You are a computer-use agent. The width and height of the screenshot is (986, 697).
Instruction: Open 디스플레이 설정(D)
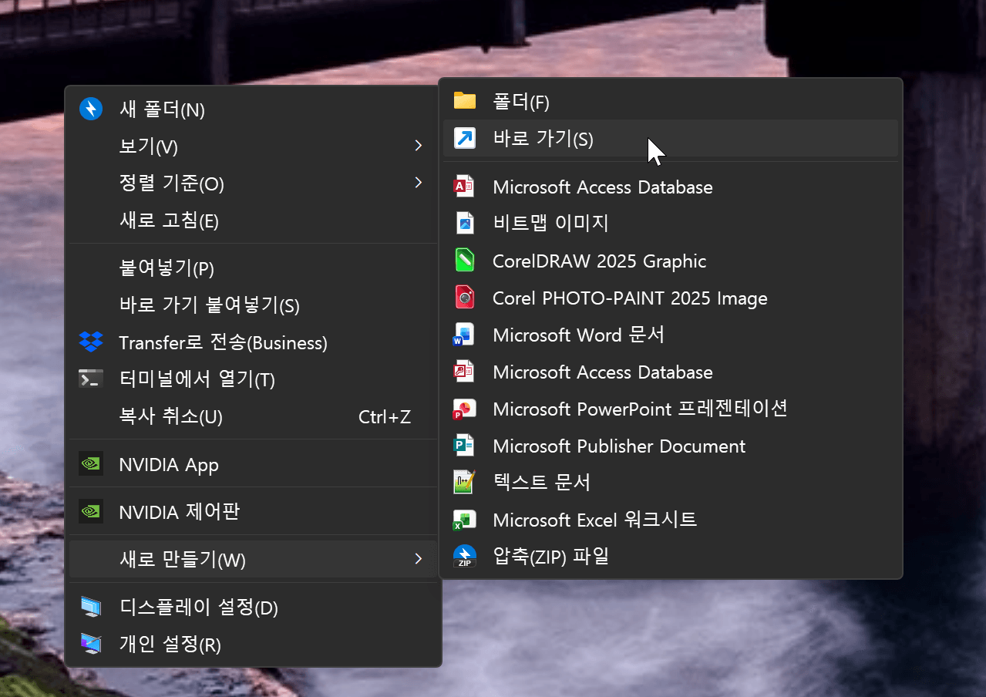[x=254, y=607]
